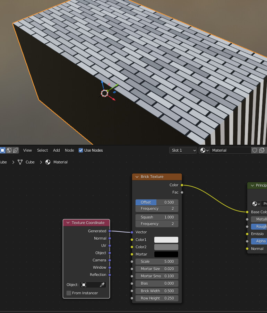267x313 pixels.
Task: Click the Squash 1.000 slider
Action: 157,217
